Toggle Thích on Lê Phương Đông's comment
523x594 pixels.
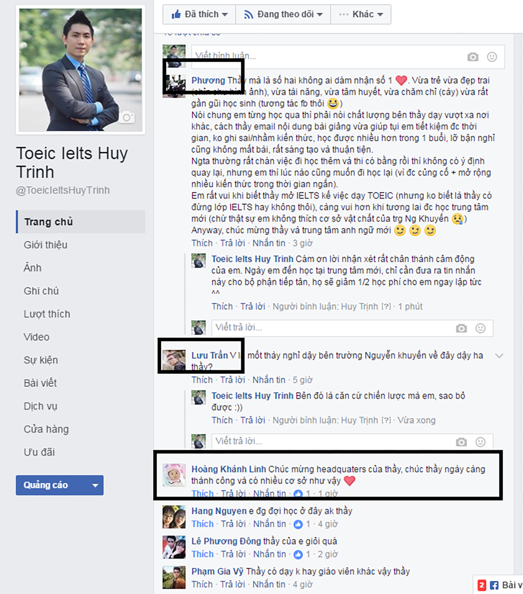click(x=203, y=554)
